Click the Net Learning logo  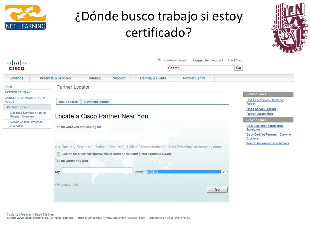pyautogui.click(x=26, y=17)
